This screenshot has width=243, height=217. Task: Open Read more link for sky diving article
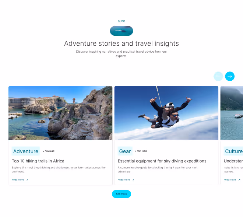click(x=124, y=180)
